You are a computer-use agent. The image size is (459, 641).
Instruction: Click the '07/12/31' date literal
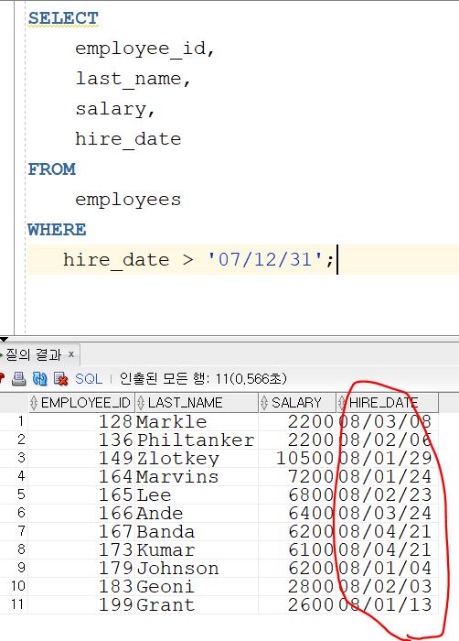(x=265, y=259)
